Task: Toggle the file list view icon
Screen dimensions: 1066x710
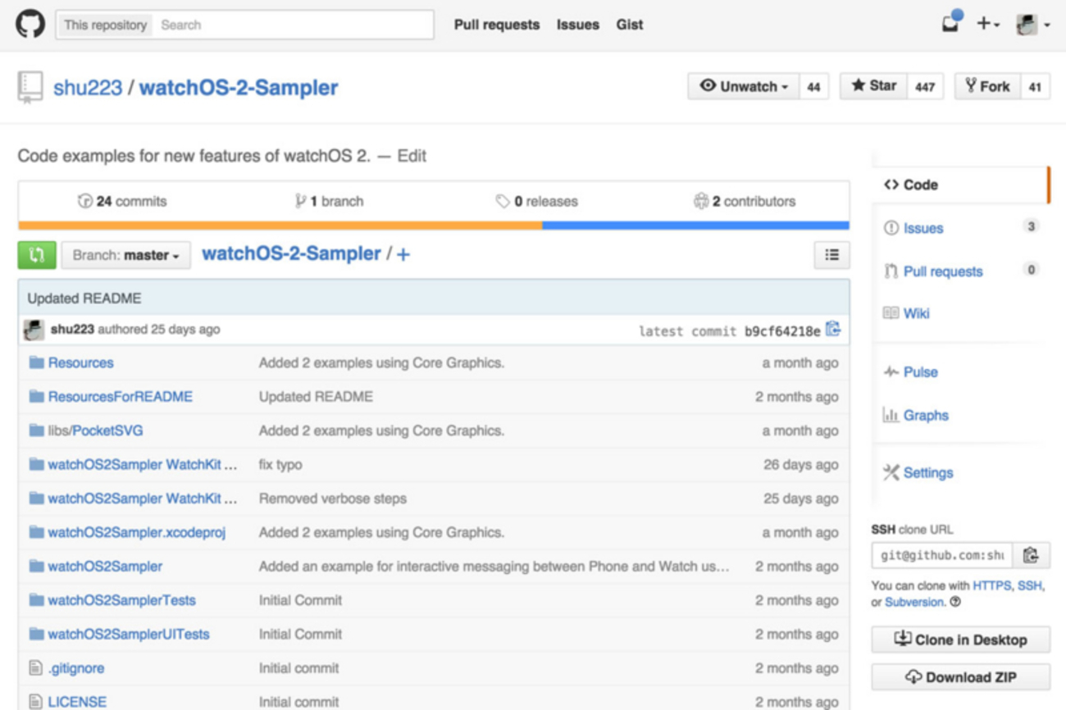Action: coord(831,255)
